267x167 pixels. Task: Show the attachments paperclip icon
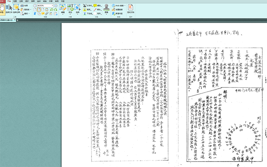(47, 14)
